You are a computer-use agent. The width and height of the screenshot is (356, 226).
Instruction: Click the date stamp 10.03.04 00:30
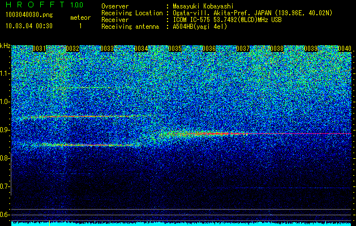(x=29, y=26)
